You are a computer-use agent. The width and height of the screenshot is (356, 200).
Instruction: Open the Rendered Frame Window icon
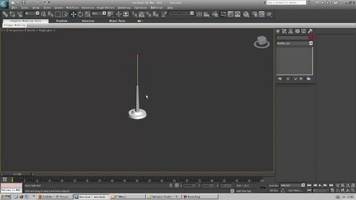pyautogui.click(x=262, y=14)
